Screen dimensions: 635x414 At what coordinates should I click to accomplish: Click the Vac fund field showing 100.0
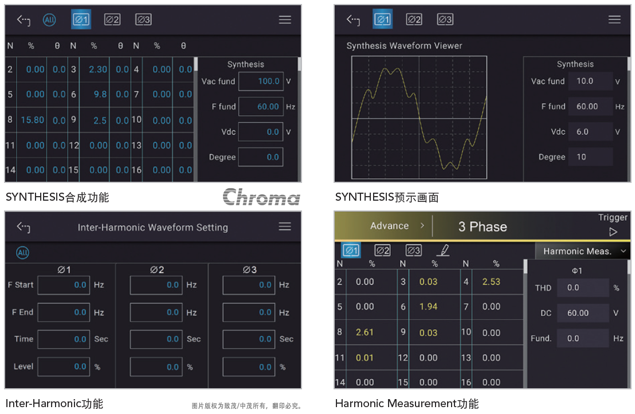(261, 81)
